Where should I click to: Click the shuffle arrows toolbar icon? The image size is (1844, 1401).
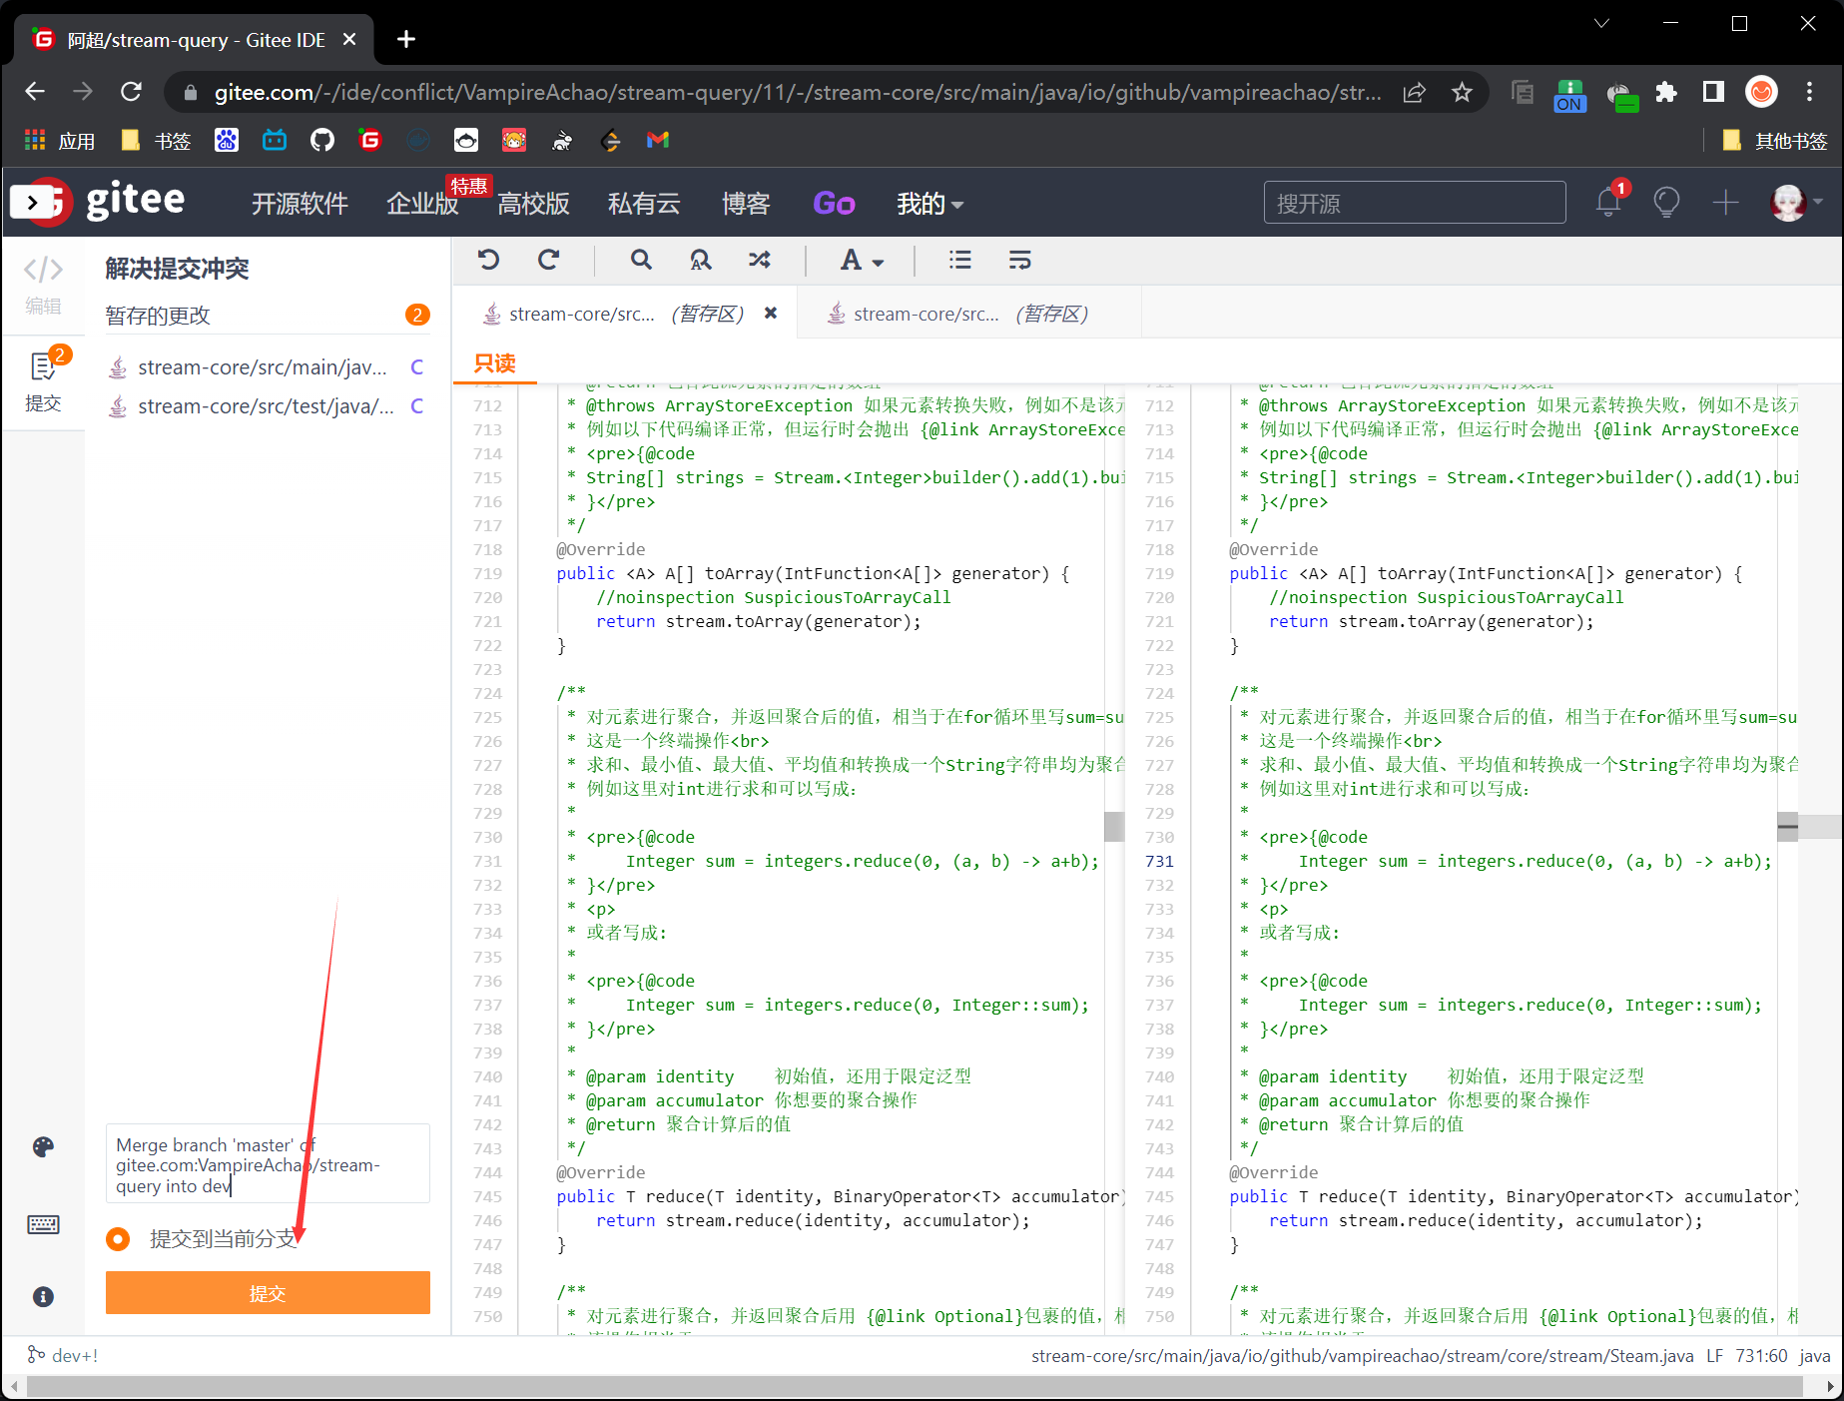pyautogui.click(x=760, y=260)
